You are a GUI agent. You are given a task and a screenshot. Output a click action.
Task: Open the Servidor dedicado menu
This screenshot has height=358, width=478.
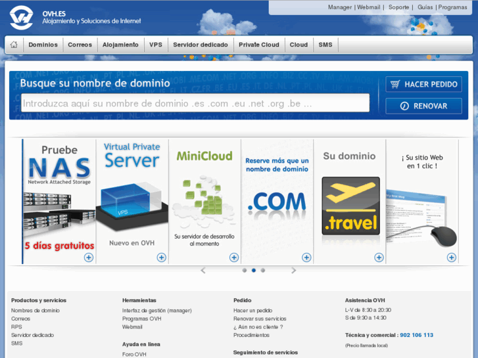[x=201, y=45]
